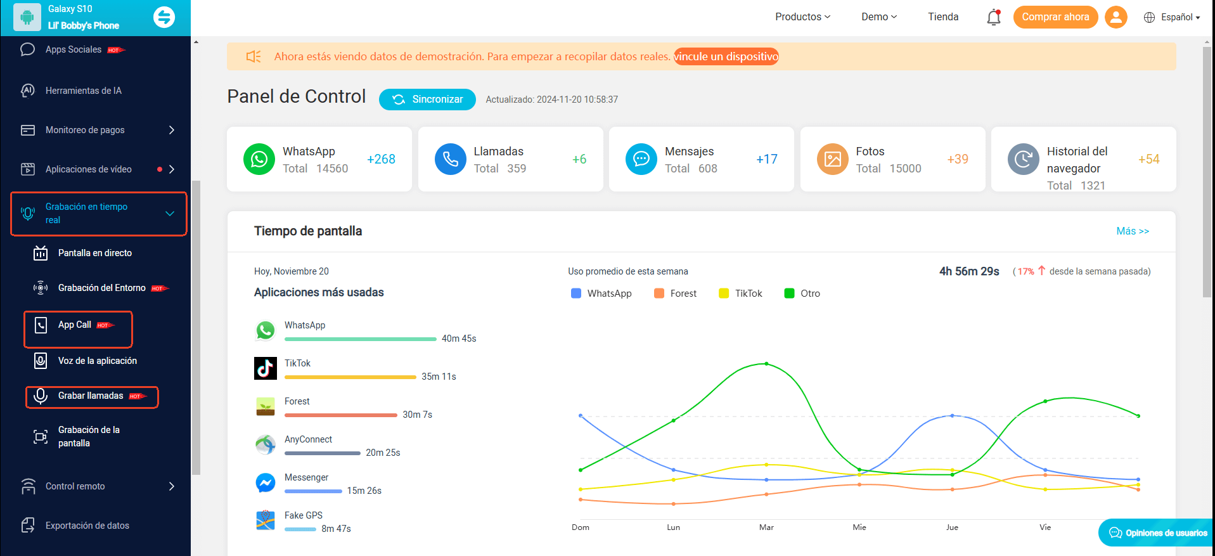Click vincule un dispositivo link
The image size is (1215, 556).
(x=726, y=56)
